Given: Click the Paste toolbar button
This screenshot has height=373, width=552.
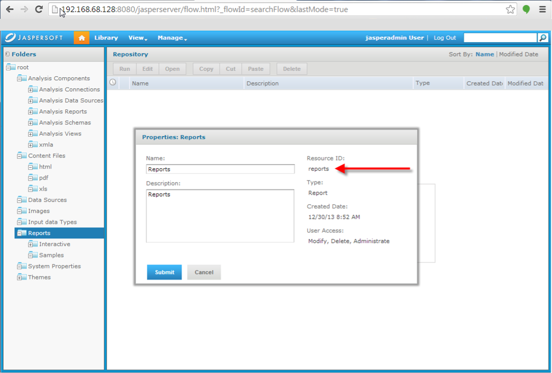Looking at the screenshot, I should click(256, 69).
